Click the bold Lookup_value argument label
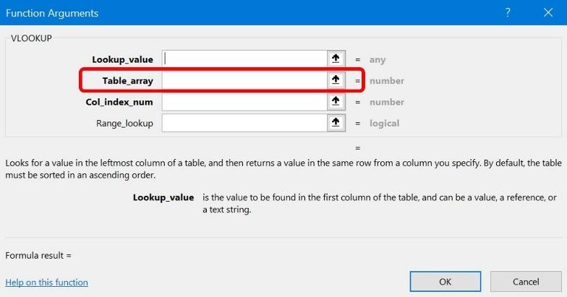The width and height of the screenshot is (567, 297). point(122,59)
